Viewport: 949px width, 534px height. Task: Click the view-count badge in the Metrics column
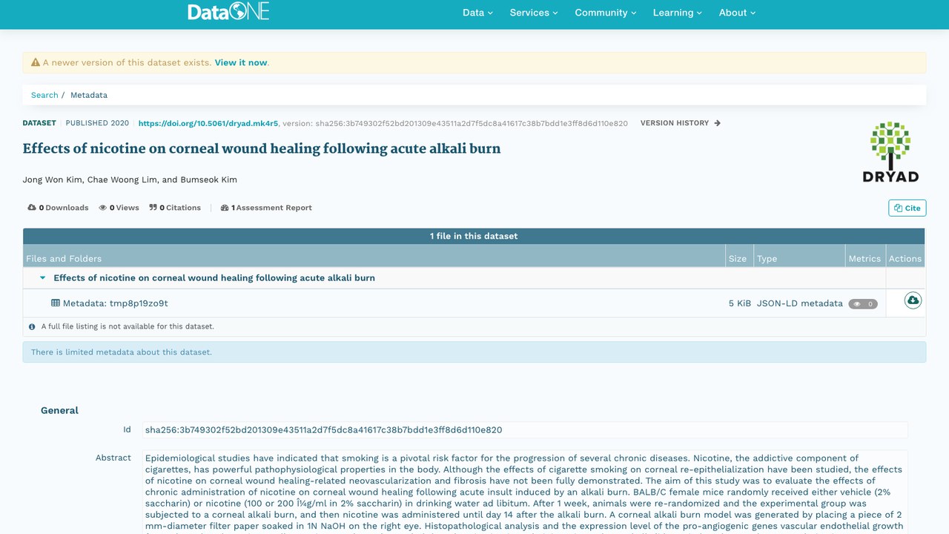[x=863, y=304]
